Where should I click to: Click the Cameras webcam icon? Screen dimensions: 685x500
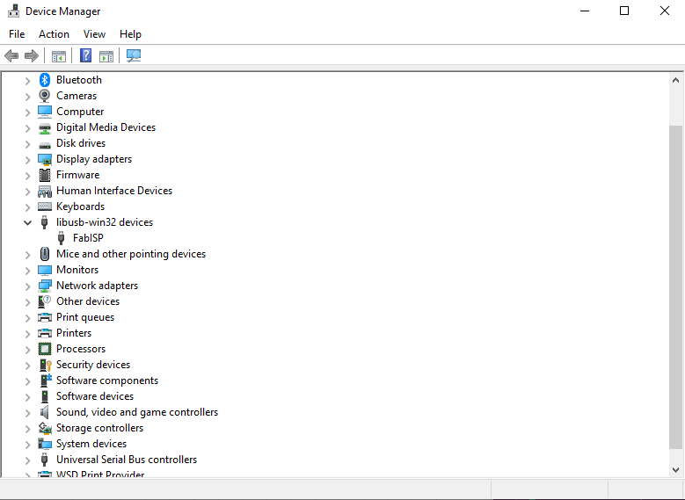(45, 96)
